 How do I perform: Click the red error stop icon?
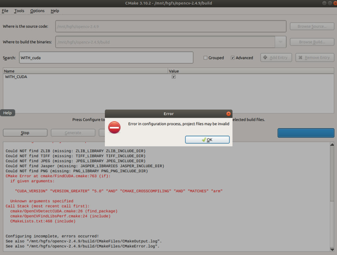coord(114,127)
